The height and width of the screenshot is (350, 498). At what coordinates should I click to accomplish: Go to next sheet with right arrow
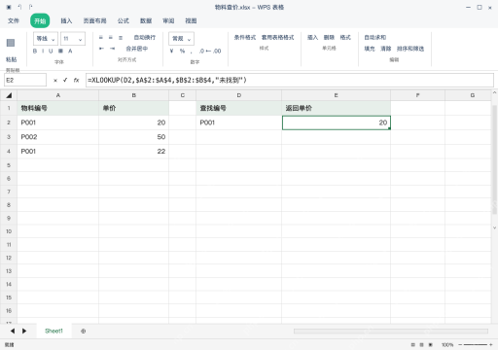(x=24, y=331)
